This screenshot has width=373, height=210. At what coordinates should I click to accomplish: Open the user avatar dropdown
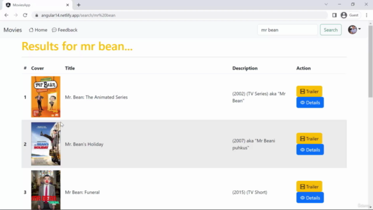coord(354,30)
